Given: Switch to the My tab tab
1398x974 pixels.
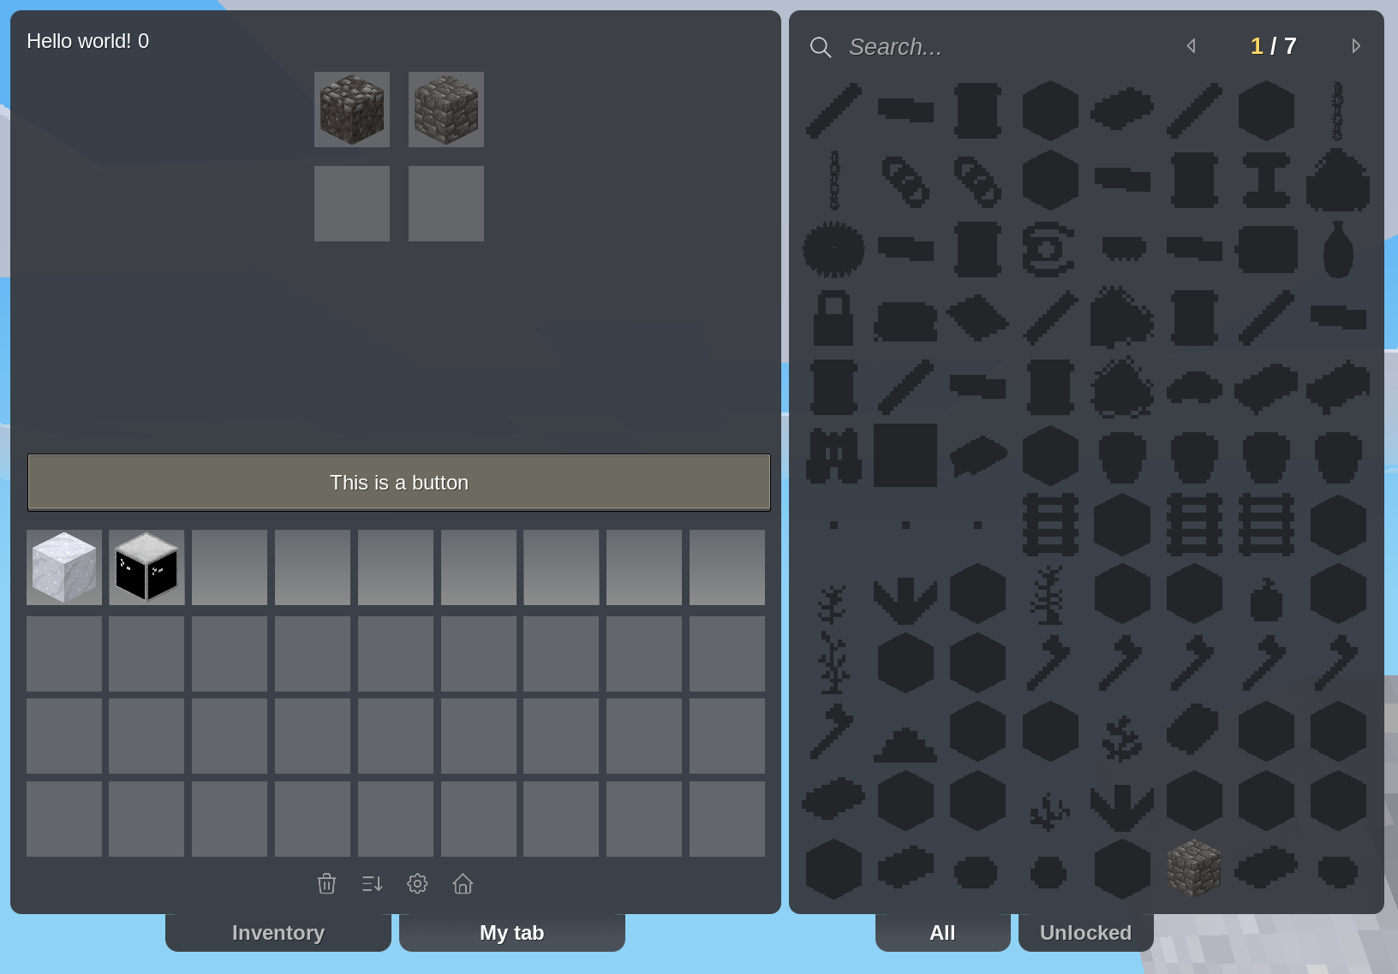Looking at the screenshot, I should click(x=511, y=932).
